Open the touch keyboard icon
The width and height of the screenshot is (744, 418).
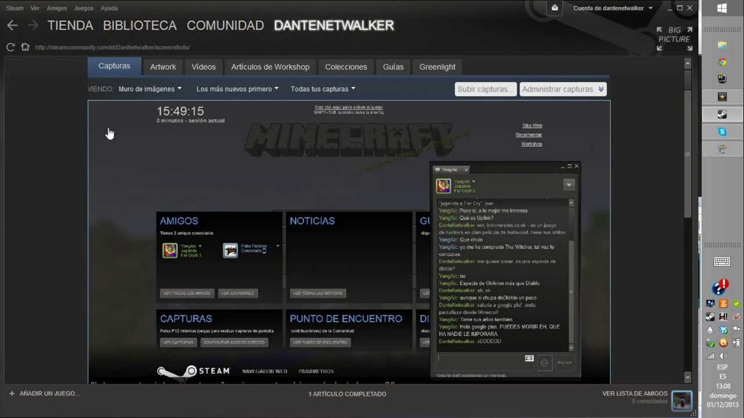tap(722, 261)
